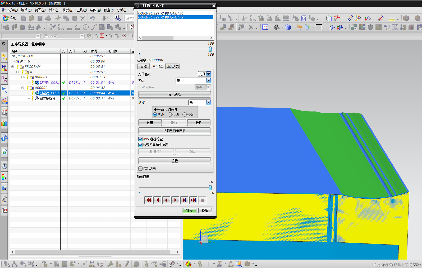Select the 固定轮廓铣 operation row
Image resolution: width=422 pixels, height=268 pixels.
pos(72,98)
